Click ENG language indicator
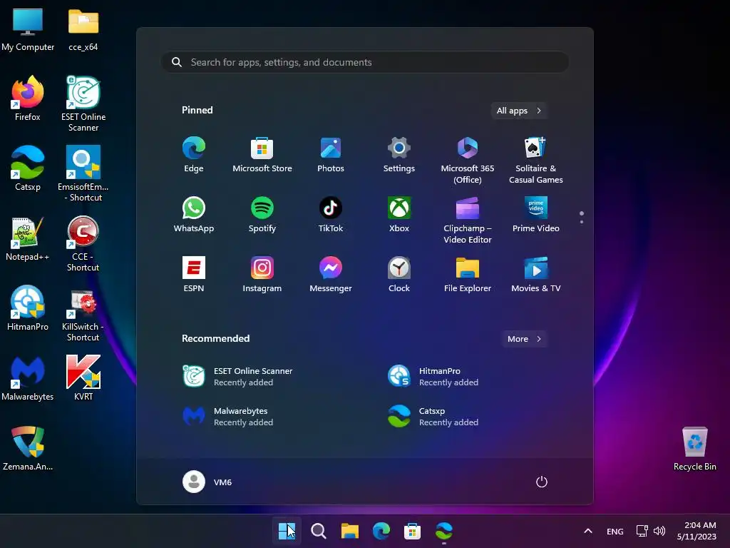 pyautogui.click(x=615, y=531)
